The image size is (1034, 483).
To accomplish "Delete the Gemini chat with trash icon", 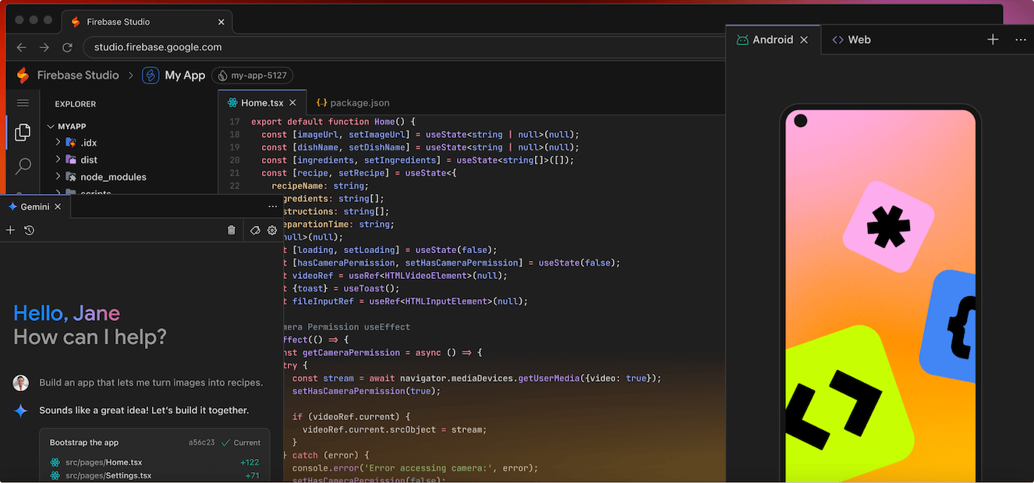I will click(231, 230).
